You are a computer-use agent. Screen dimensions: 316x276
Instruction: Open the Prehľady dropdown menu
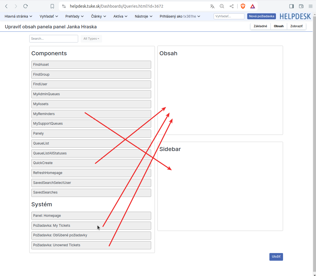click(x=74, y=16)
